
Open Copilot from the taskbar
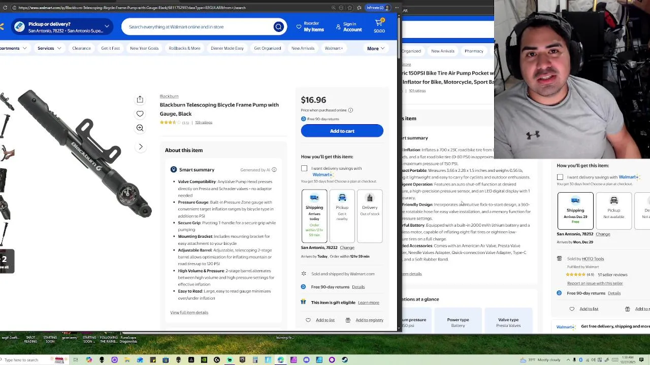coord(89,360)
